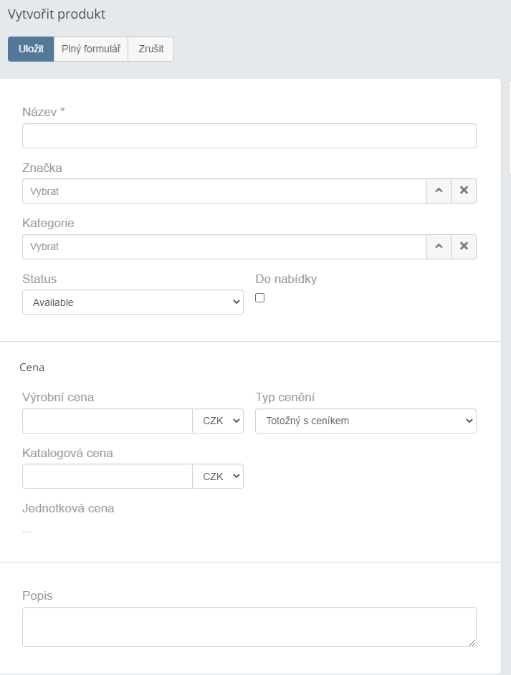Screen dimensions: 511x675
Task: Focus the Název text field
Action: [x=249, y=135]
